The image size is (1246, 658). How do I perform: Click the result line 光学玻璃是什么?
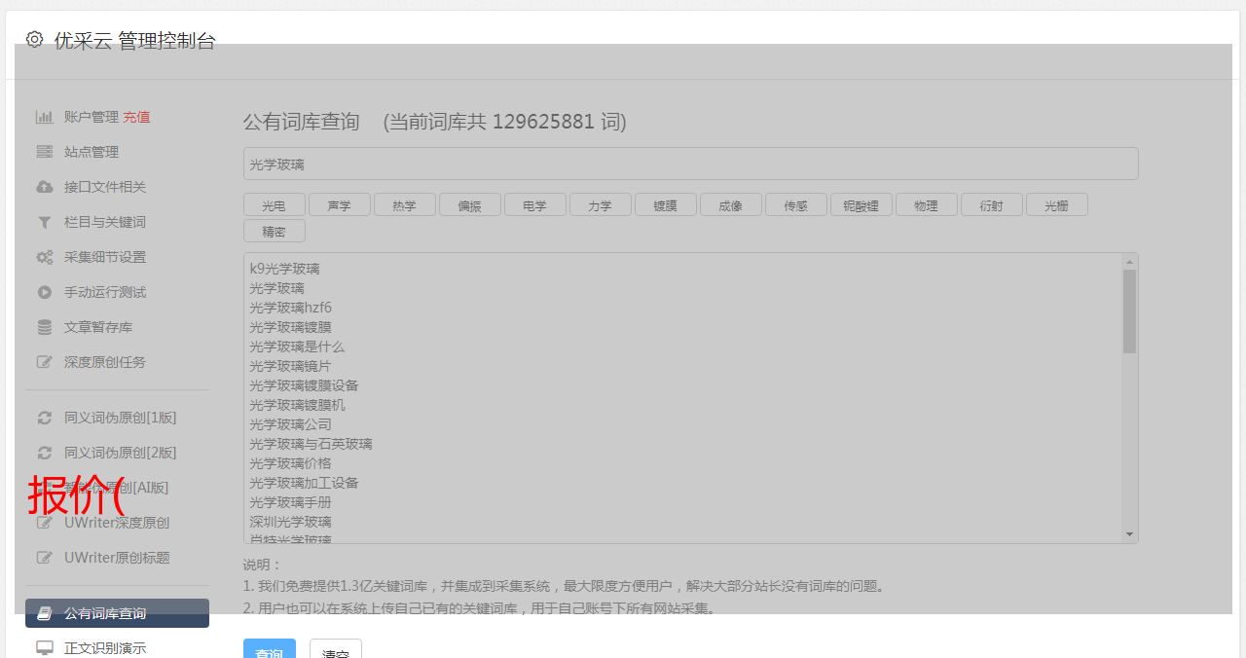coord(297,347)
